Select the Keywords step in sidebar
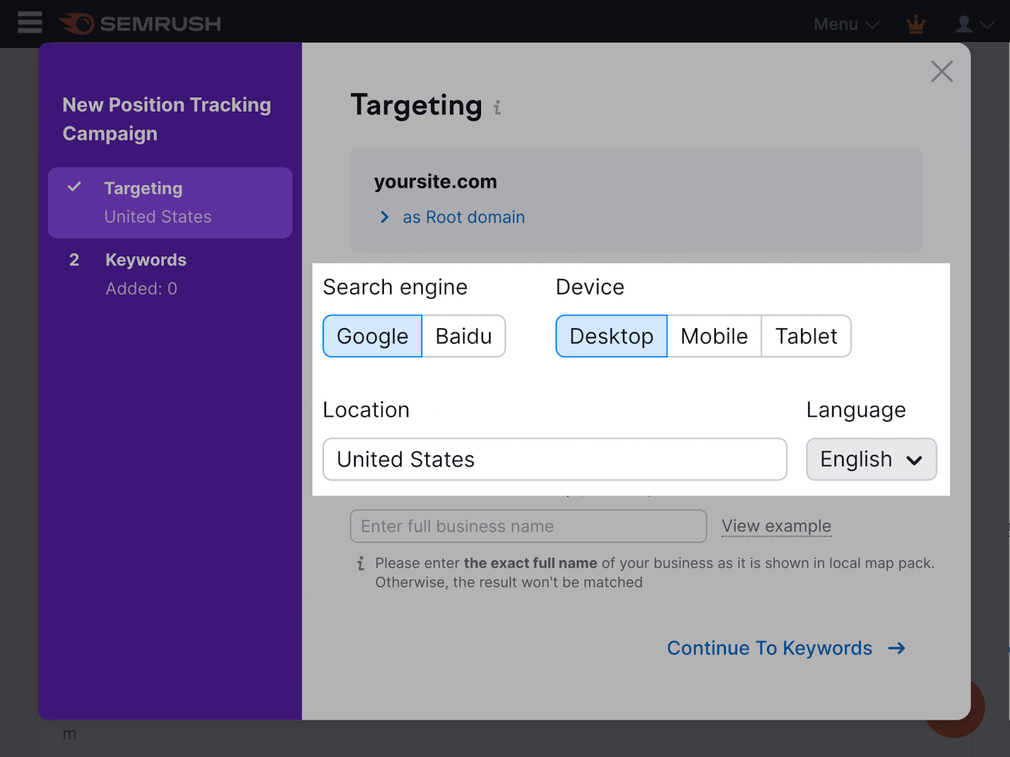Viewport: 1010px width, 757px height. [145, 259]
